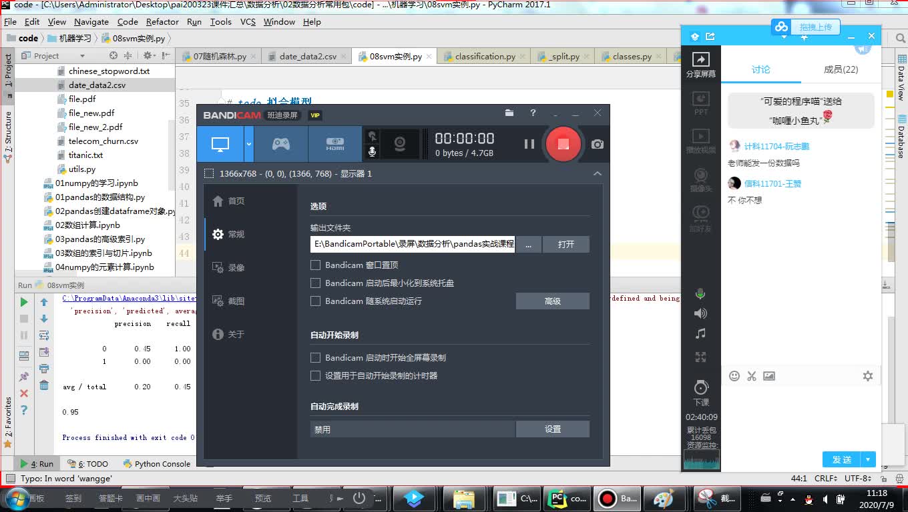The height and width of the screenshot is (512, 908).
Task: Pin Run tab with pin icon
Action: point(24,377)
